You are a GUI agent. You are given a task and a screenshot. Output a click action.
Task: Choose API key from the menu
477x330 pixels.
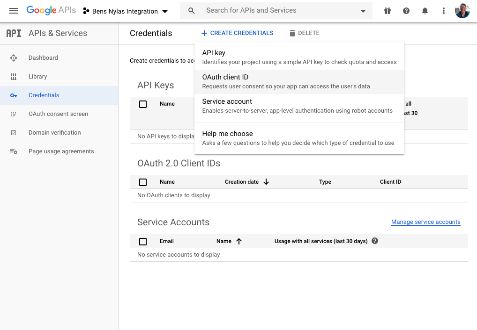[x=299, y=57]
